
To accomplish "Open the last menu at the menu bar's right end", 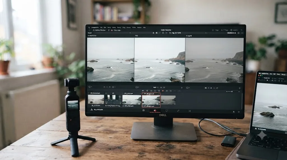I will (x=144, y=27).
